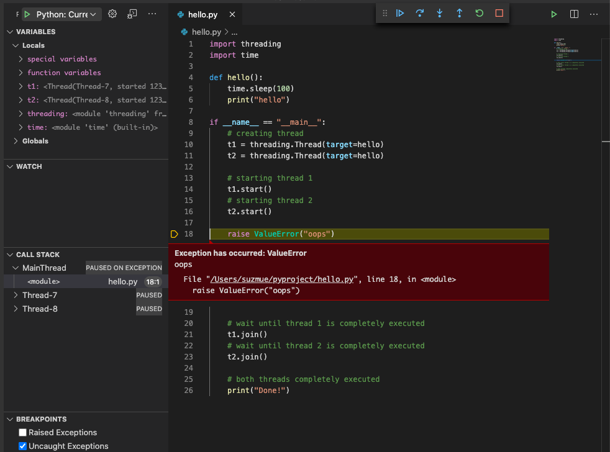610x452 pixels.
Task: Open the Debug Console icon
Action: coord(132,14)
